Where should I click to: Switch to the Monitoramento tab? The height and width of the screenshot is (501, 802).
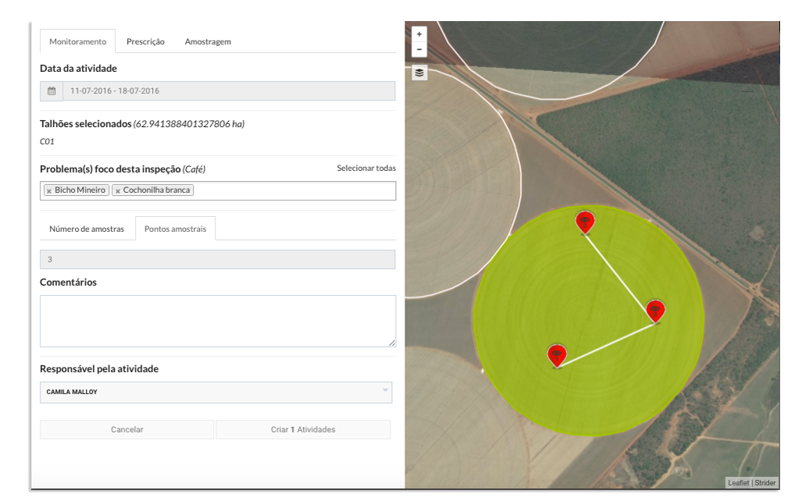78,41
